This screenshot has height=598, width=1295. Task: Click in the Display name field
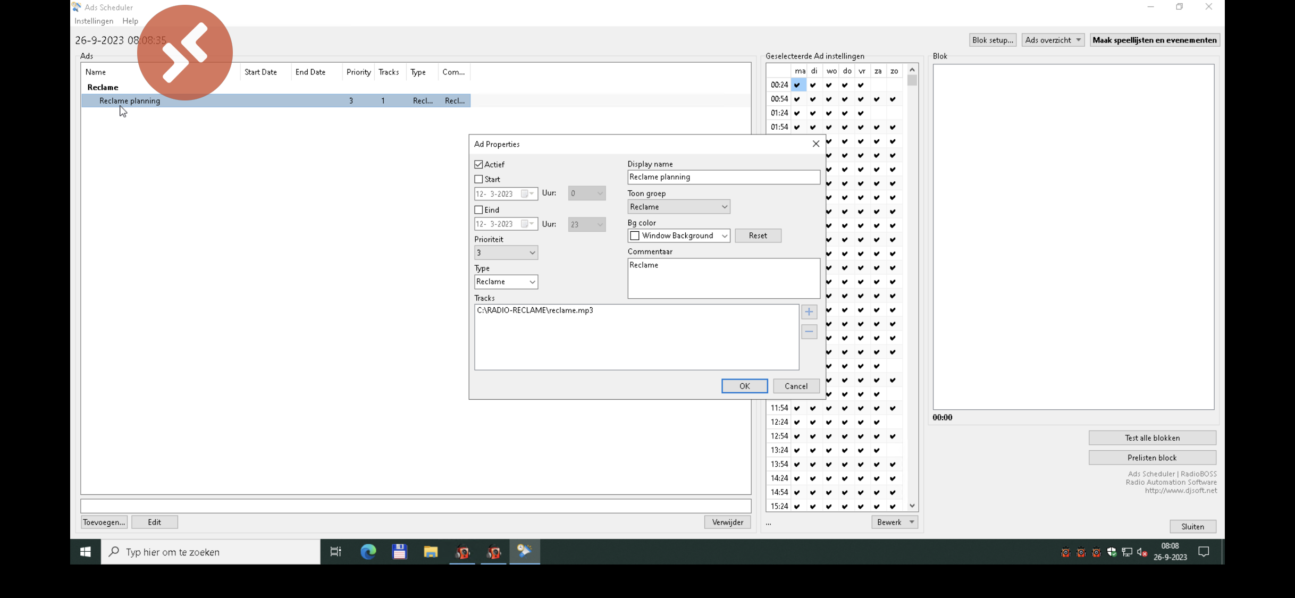724,177
